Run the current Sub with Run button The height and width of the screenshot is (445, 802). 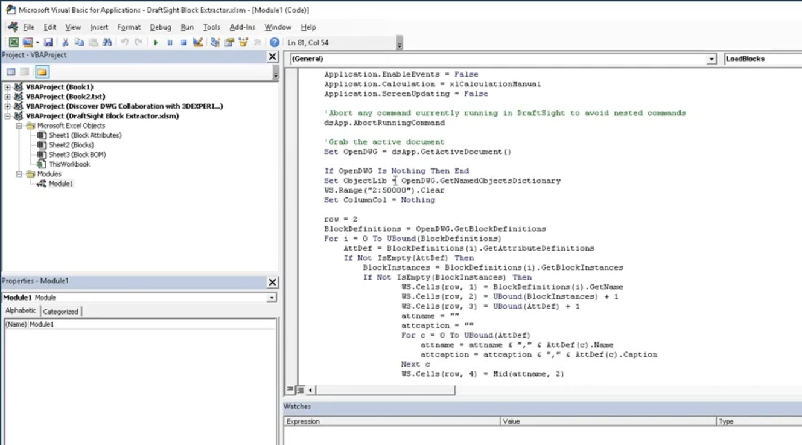click(x=156, y=42)
